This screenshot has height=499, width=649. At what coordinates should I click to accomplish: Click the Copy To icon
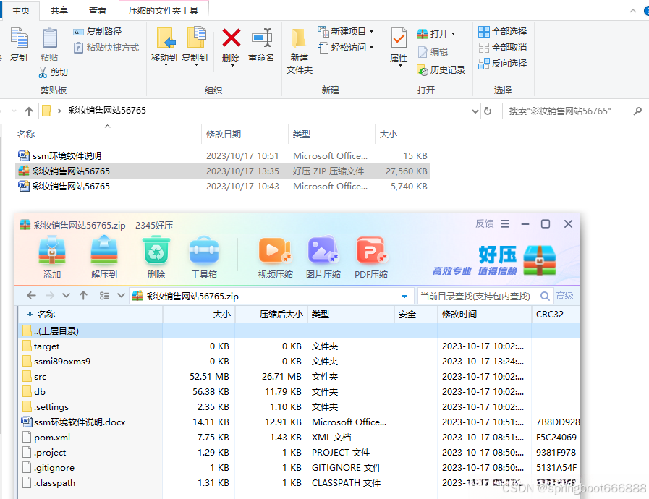point(196,38)
